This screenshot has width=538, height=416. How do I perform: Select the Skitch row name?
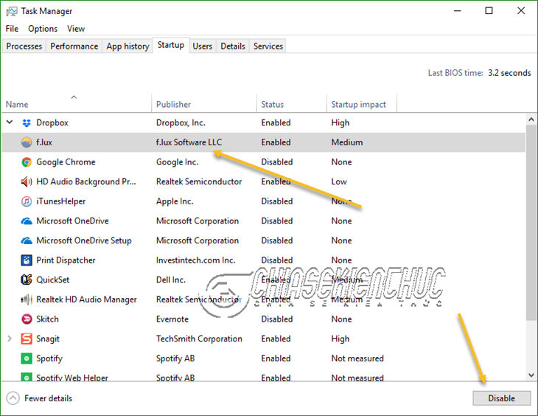coord(47,319)
